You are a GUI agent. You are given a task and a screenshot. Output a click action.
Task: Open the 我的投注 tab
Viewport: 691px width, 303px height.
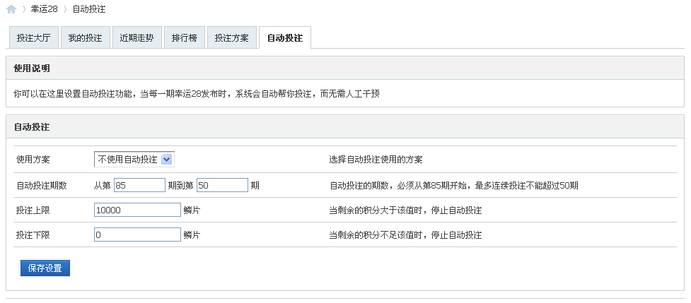click(x=85, y=38)
